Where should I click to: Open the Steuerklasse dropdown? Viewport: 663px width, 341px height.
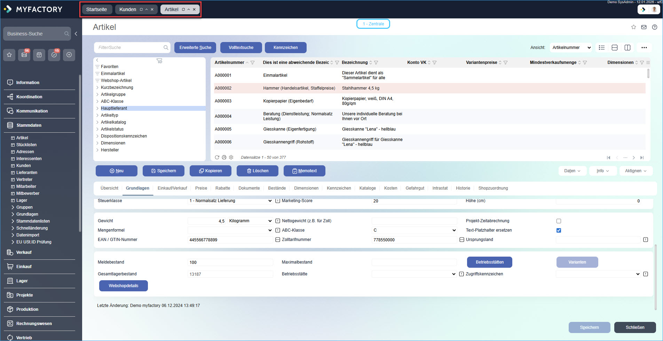(230, 201)
